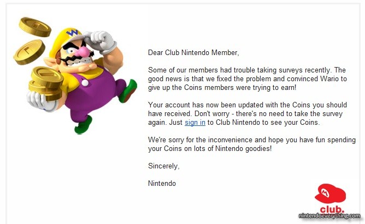The image size is (365, 224).
Task: Click the "Dear Club Nintendo Member," greeting
Action: tap(193, 53)
